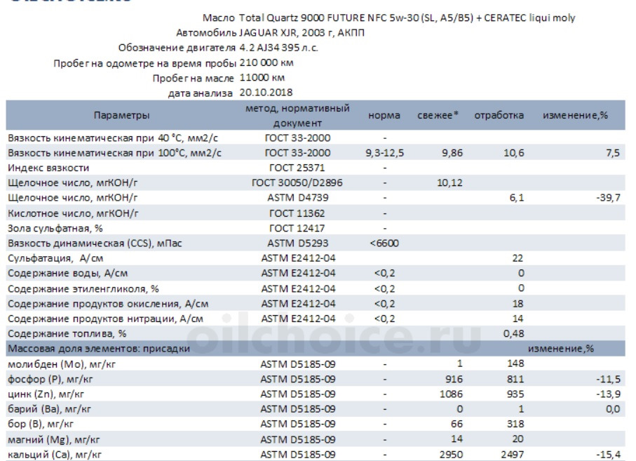Select the 'отработка' column header
This screenshot has height=461, width=636.
(499, 115)
